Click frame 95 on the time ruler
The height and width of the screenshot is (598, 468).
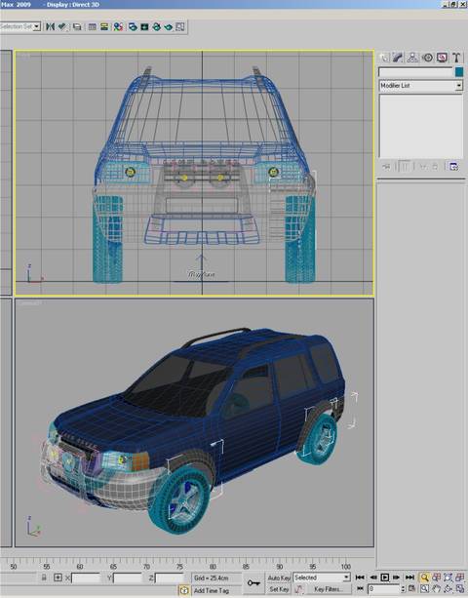[313, 567]
